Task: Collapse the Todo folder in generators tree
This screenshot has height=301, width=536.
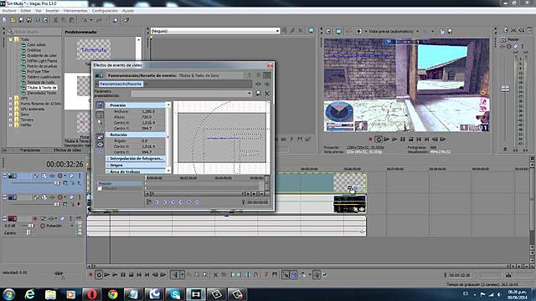Action: pyautogui.click(x=11, y=39)
